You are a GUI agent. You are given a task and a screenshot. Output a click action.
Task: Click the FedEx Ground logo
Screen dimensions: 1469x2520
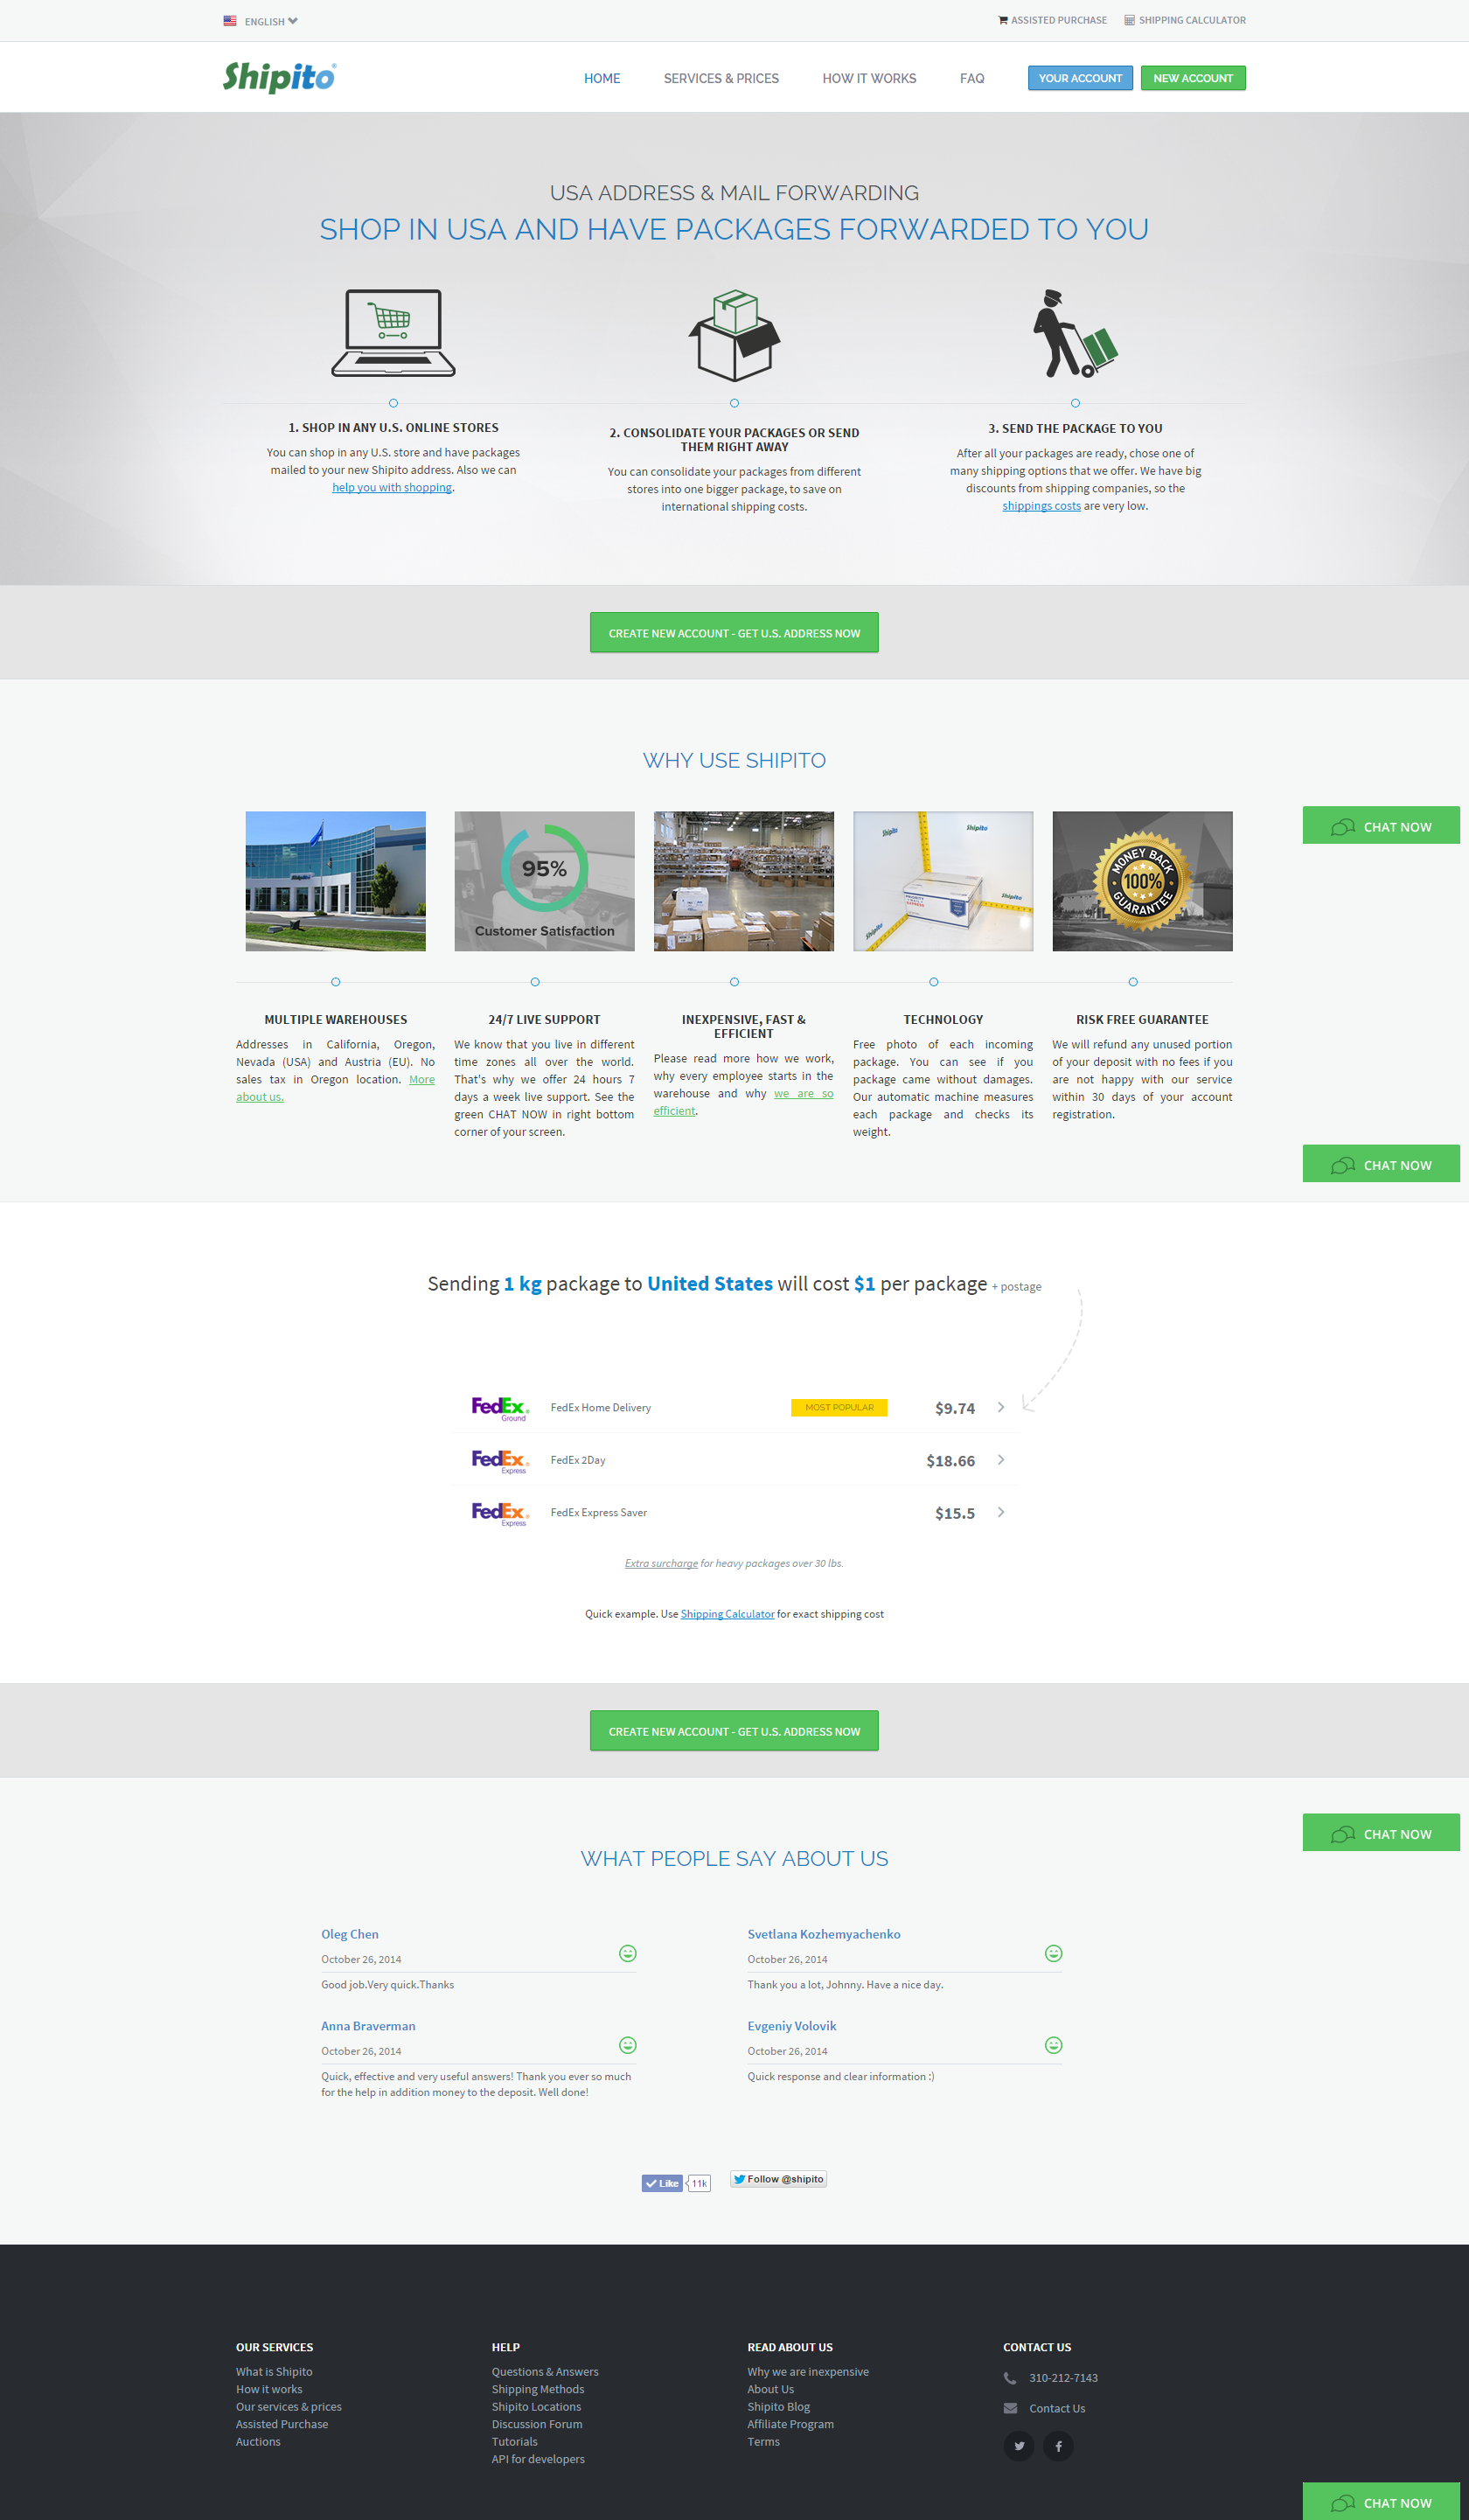[500, 1408]
